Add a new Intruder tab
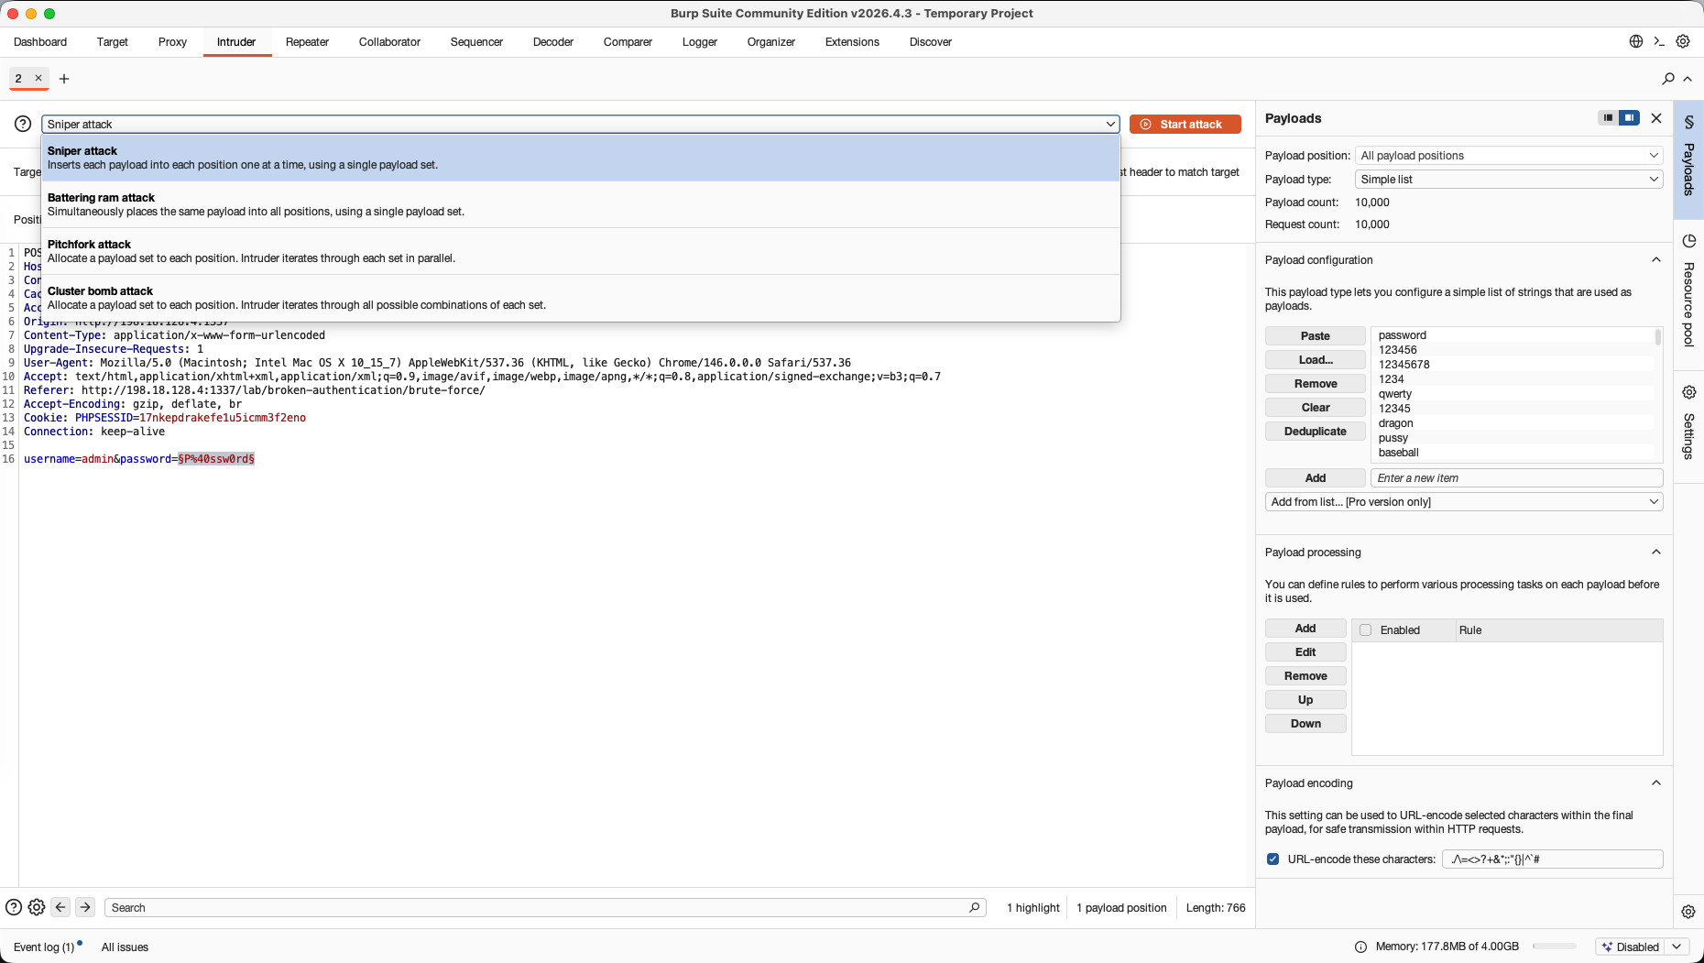 pyautogui.click(x=64, y=79)
